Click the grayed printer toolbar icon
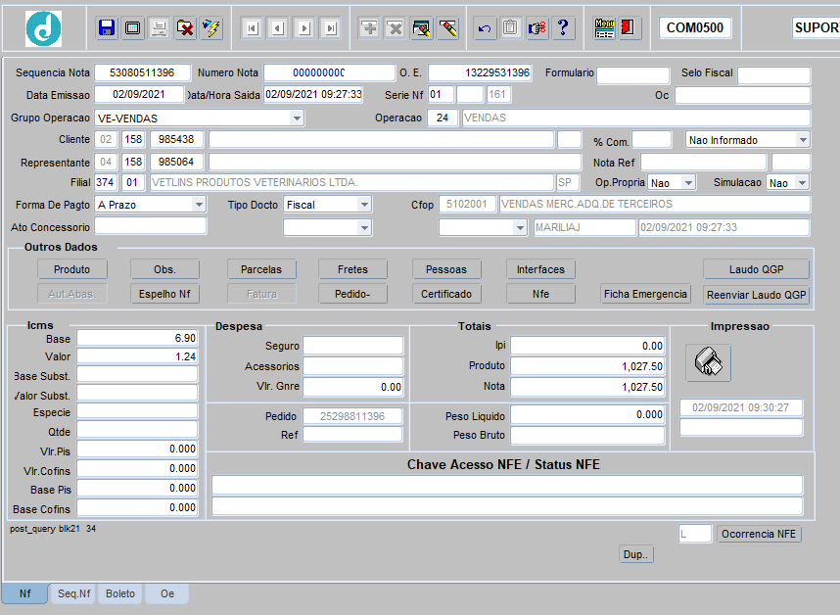 pos(159,27)
